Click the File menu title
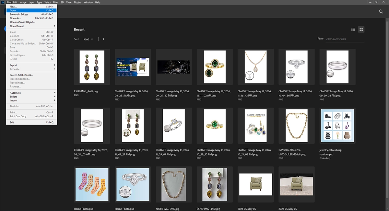Image resolution: width=389 pixels, height=211 pixels. [x=9, y=2]
